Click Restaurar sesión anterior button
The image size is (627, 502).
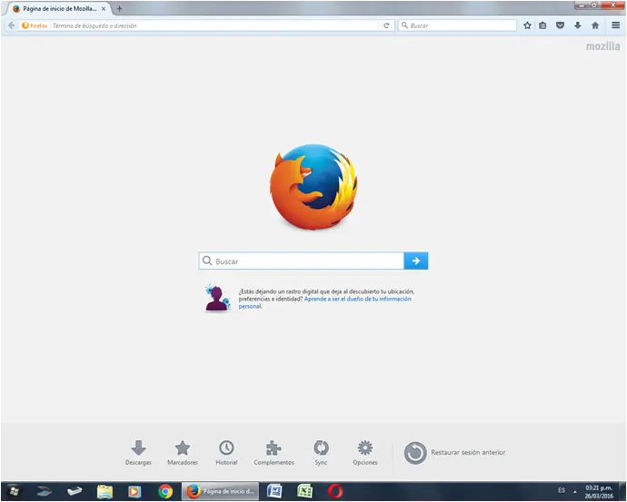point(454,452)
